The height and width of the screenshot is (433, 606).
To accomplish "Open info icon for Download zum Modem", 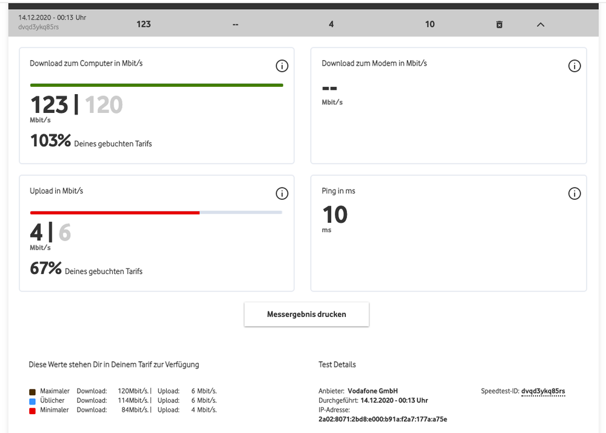I will (x=574, y=66).
